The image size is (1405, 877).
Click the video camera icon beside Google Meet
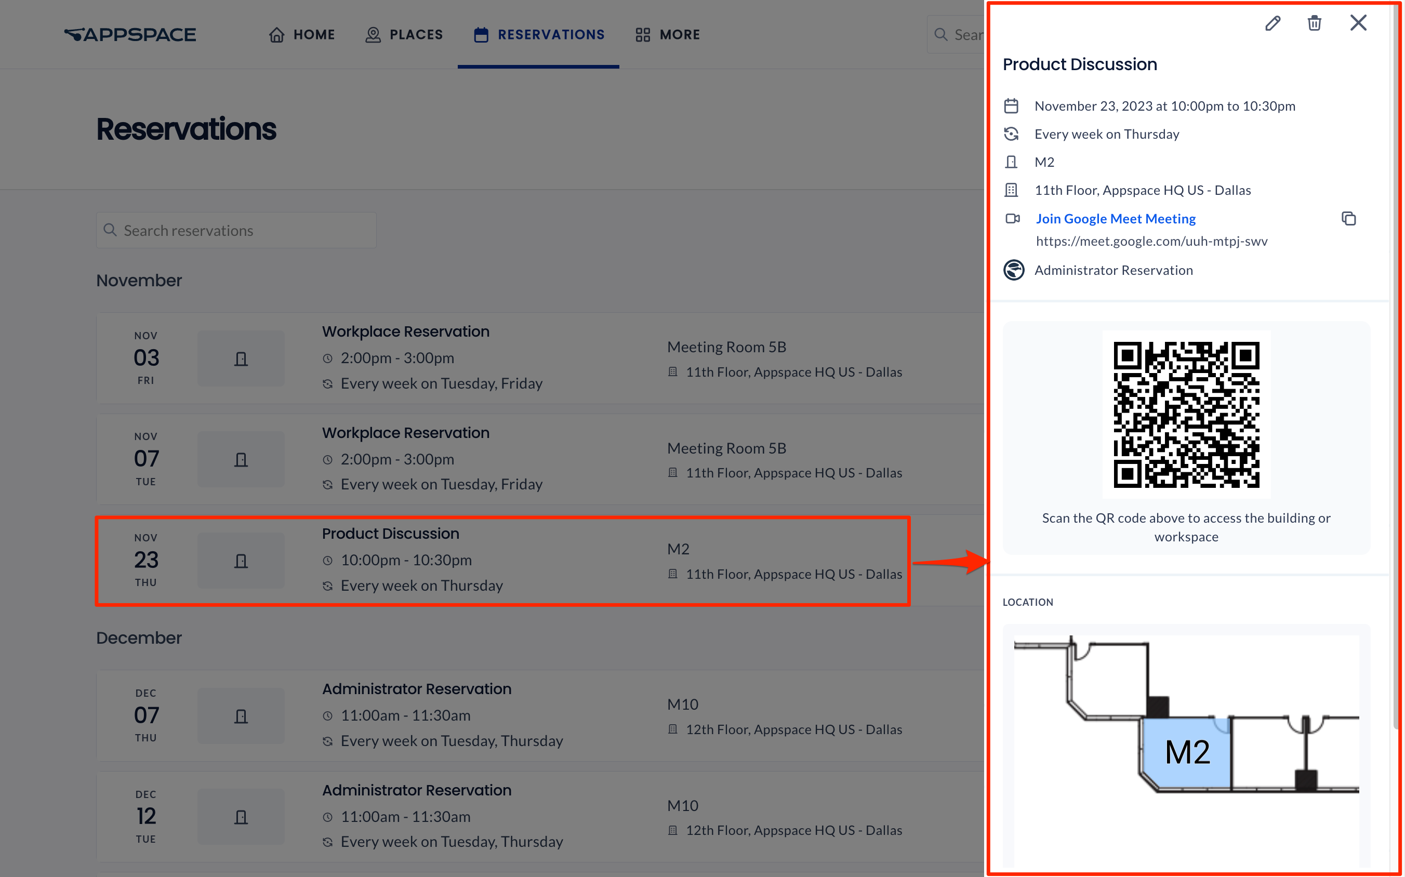(1012, 219)
